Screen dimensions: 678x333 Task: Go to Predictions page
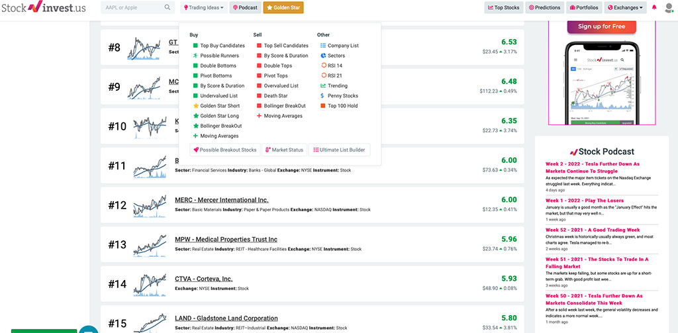coord(546,8)
